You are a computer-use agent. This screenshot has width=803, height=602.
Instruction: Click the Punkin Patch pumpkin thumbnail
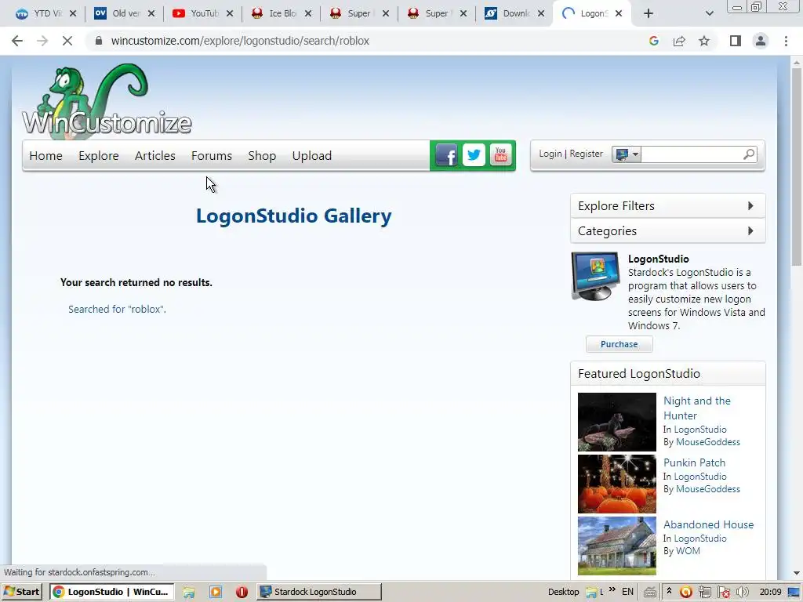616,484
